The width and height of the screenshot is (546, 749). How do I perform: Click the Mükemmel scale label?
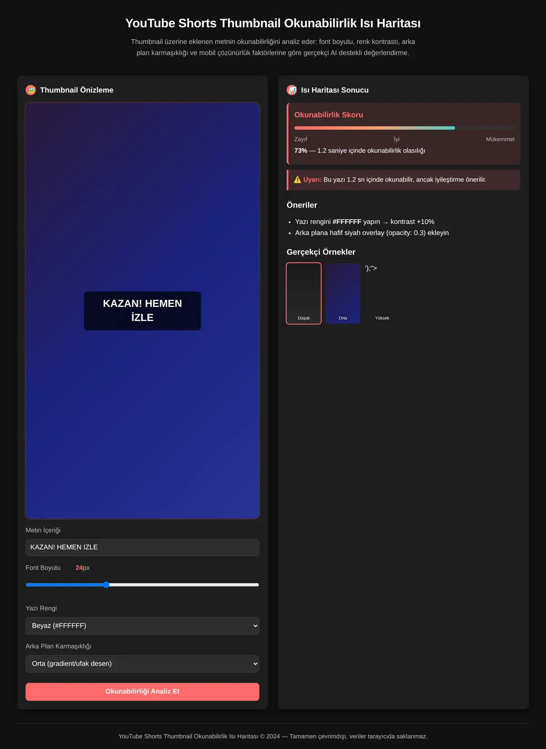[500, 139]
